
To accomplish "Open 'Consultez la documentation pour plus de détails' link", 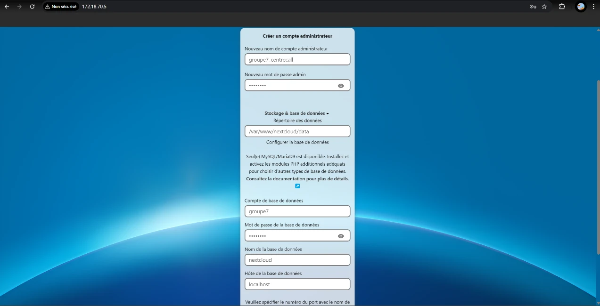I will click(x=297, y=179).
